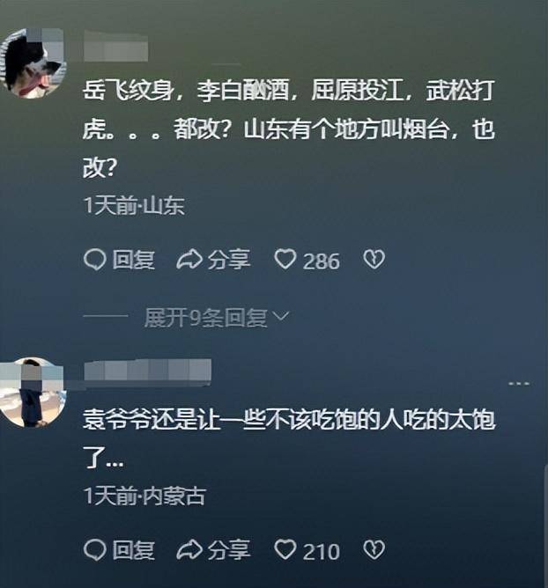This screenshot has width=548, height=588.
Task: Click 分享 text under the 内蒙古 comment
Action: [x=229, y=550]
